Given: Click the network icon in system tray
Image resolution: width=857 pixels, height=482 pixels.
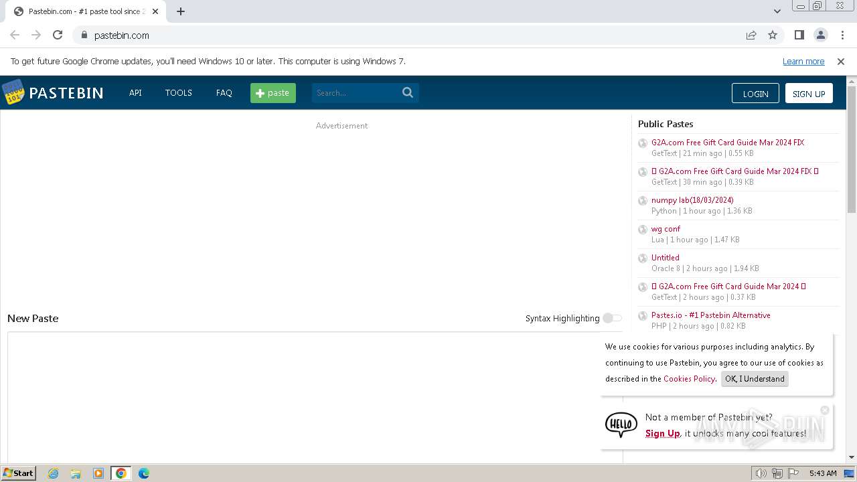Looking at the screenshot, I should [777, 473].
